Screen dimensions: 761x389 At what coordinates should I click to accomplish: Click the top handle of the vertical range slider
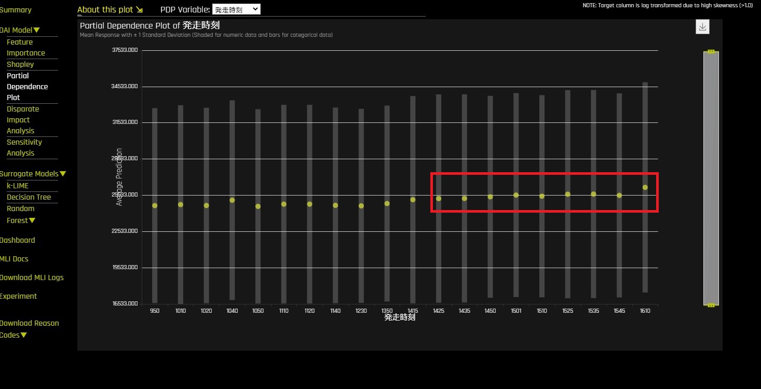[711, 52]
